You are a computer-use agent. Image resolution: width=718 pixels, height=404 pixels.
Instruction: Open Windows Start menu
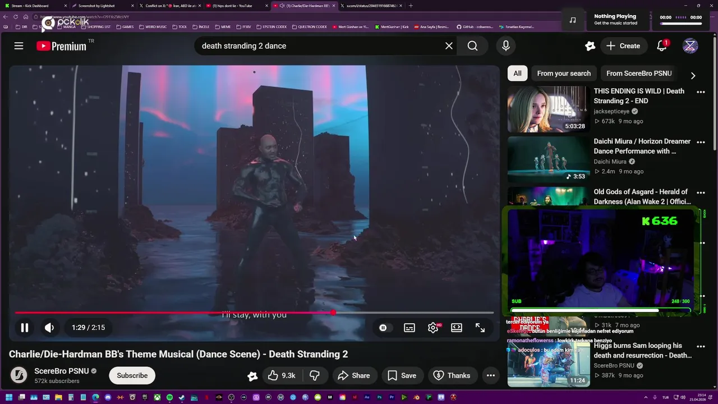point(8,398)
